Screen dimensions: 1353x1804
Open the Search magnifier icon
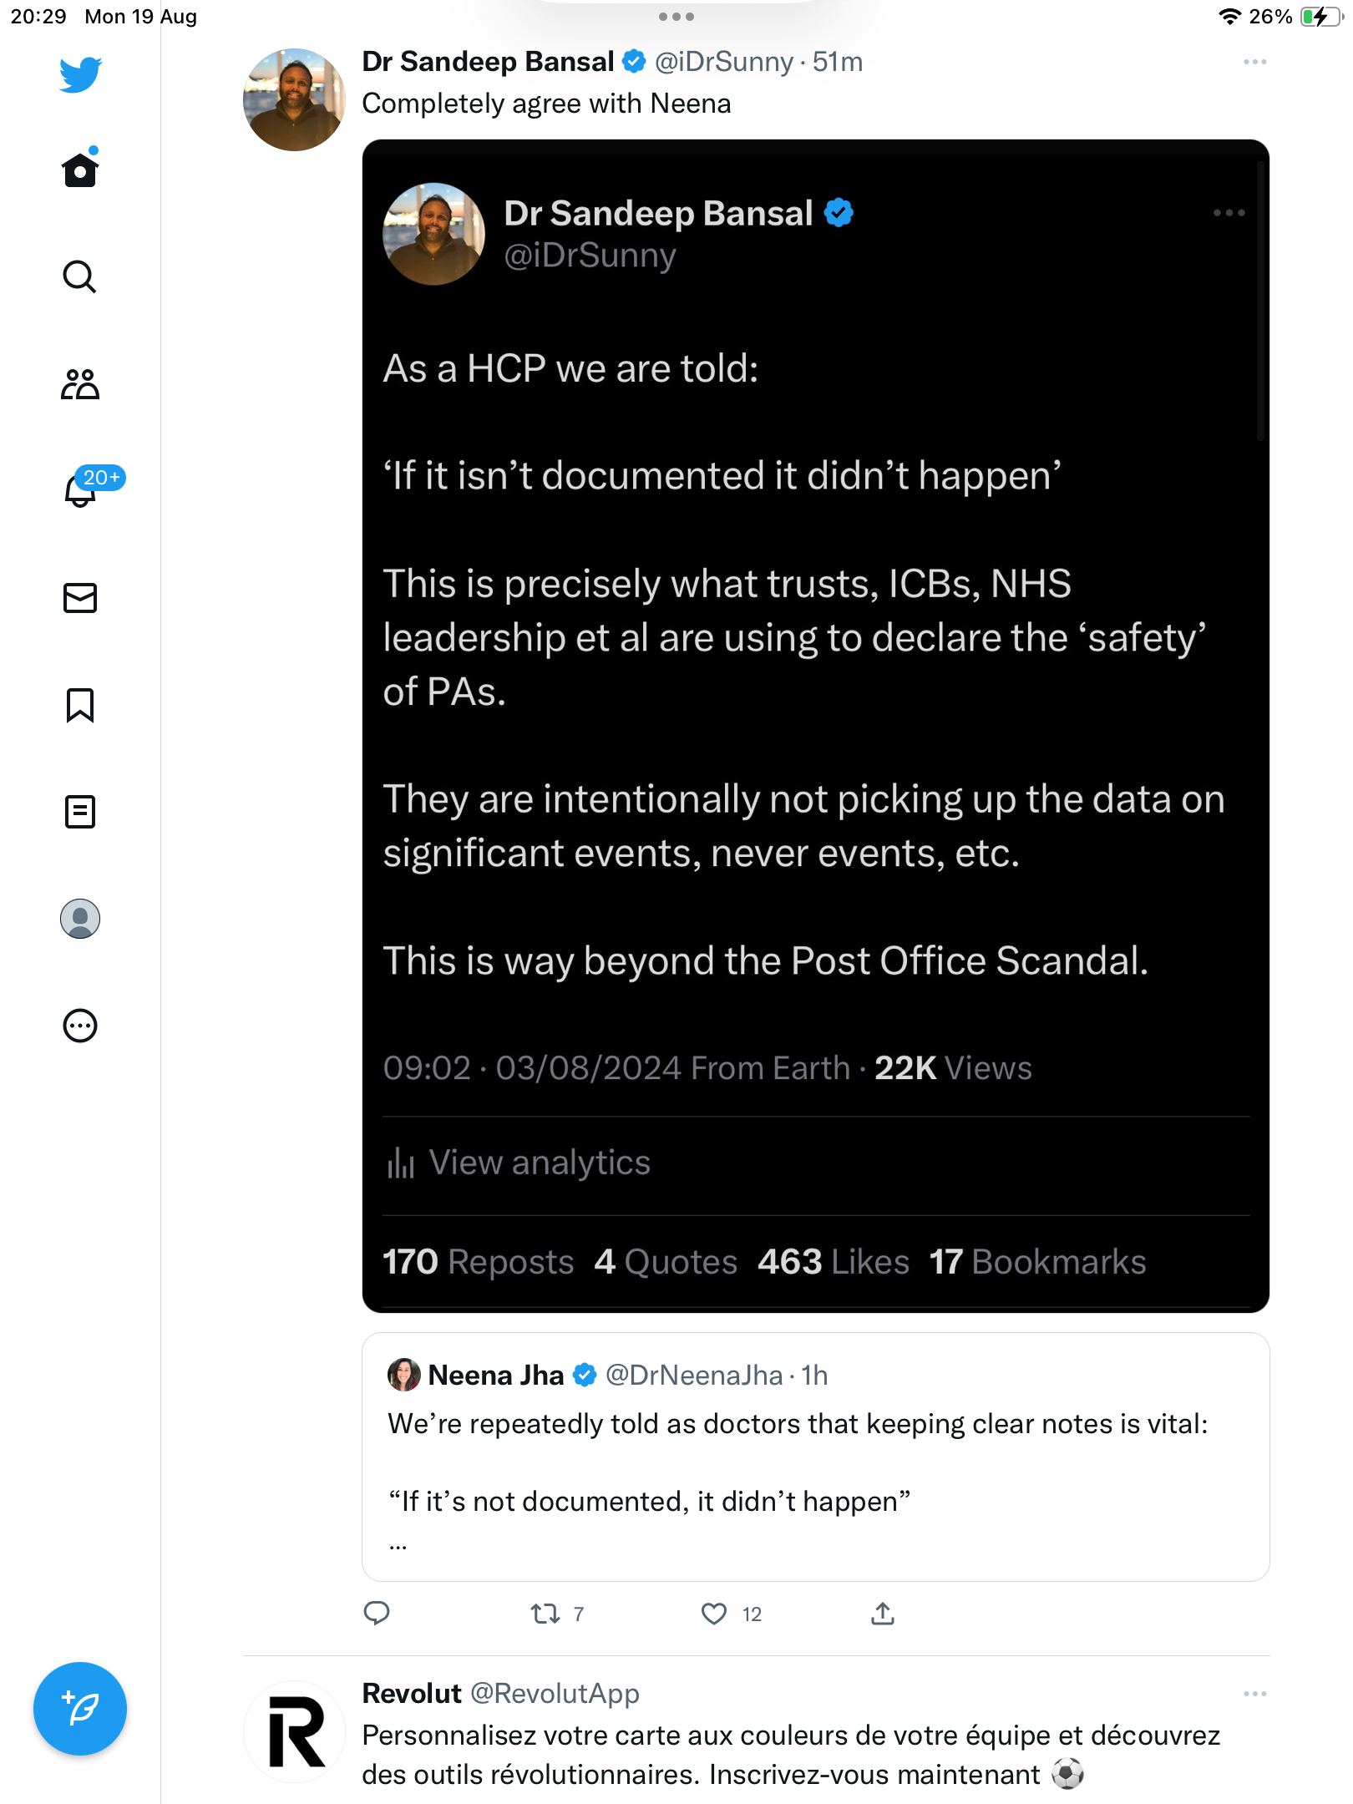click(80, 276)
